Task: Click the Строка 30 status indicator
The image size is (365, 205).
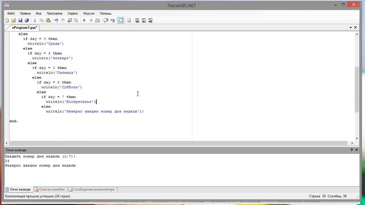Action: (317, 196)
